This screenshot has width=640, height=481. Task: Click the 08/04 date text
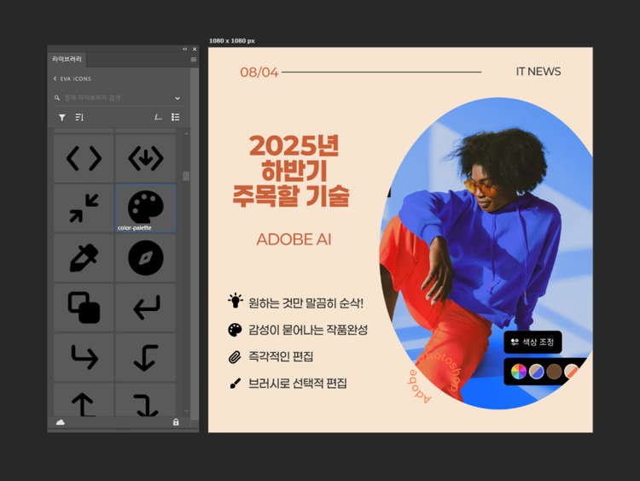(x=259, y=73)
